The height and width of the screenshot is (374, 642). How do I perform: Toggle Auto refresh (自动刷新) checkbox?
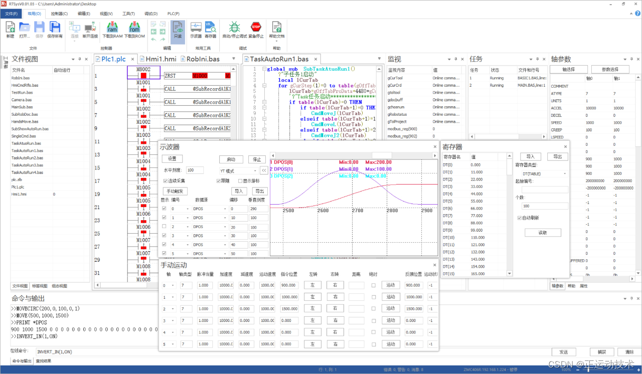point(520,218)
